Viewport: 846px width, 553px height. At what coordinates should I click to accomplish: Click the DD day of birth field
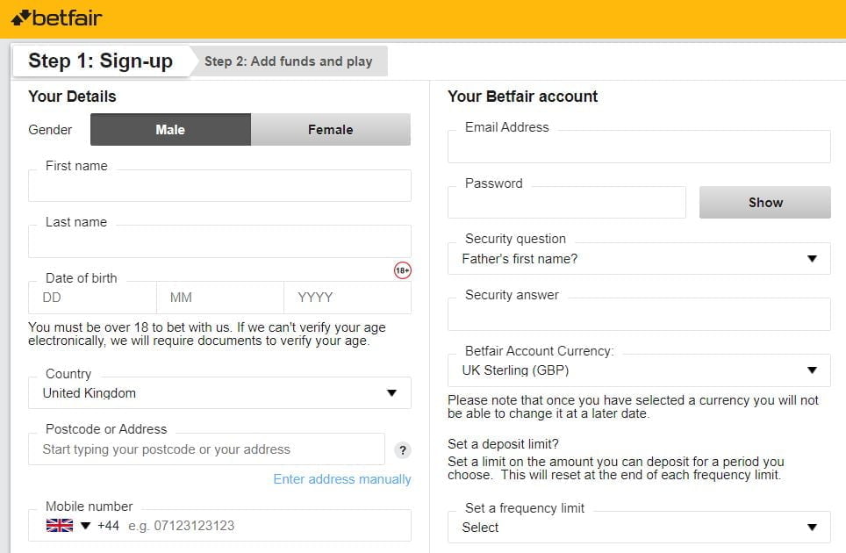click(92, 298)
